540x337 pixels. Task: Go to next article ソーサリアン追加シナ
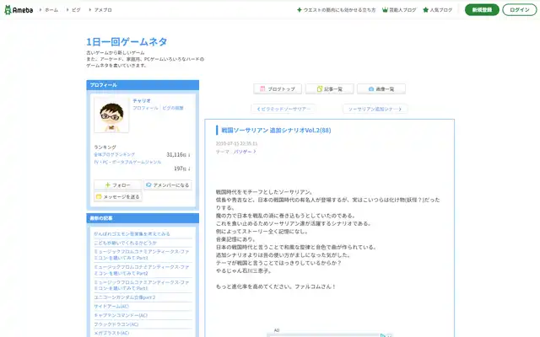click(x=375, y=109)
